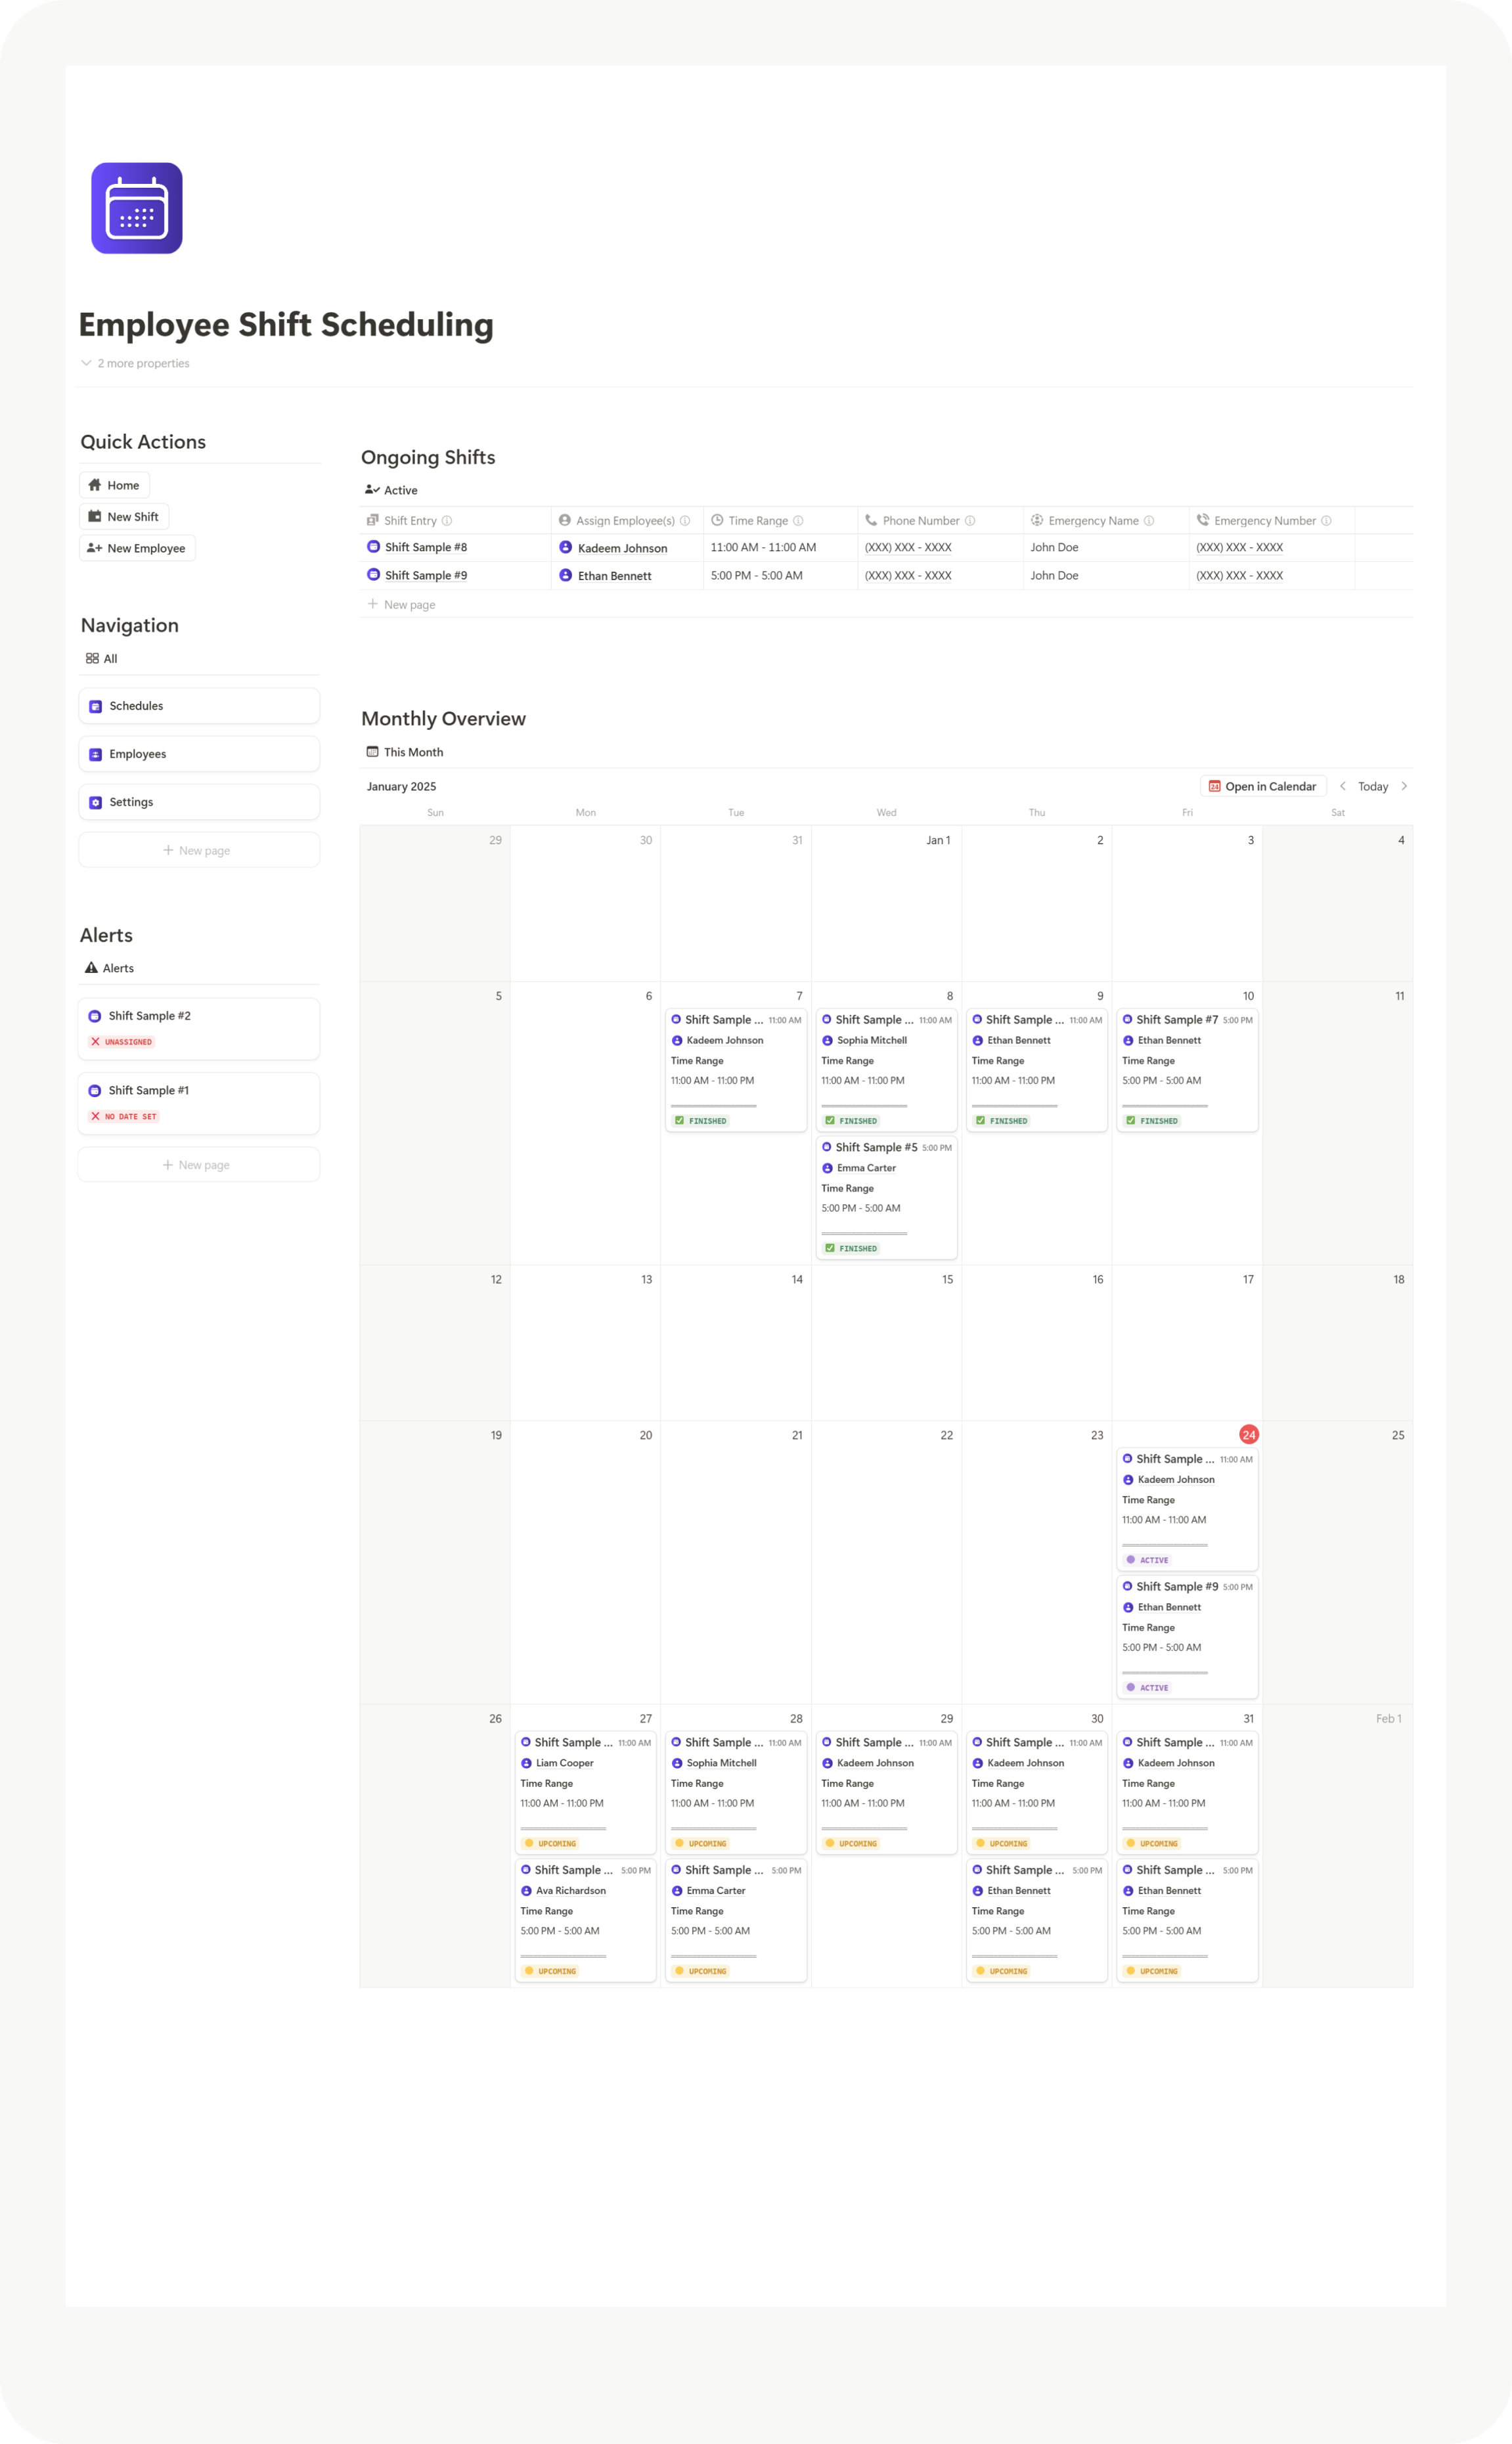Click info icon beside Time Range column

coord(798,521)
